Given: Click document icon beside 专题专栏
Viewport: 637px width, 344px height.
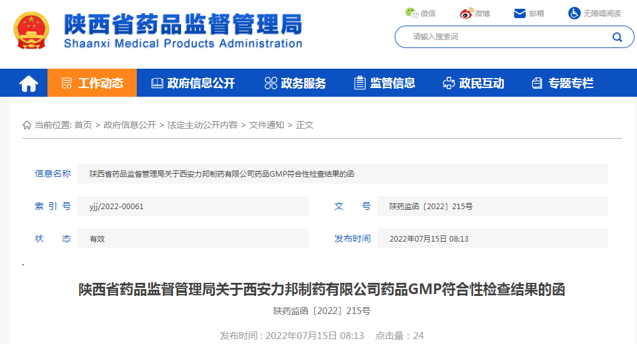Looking at the screenshot, I should pos(537,83).
